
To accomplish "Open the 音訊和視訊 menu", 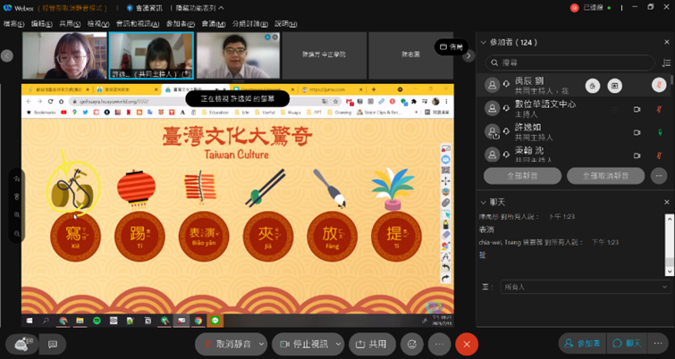I will point(138,23).
